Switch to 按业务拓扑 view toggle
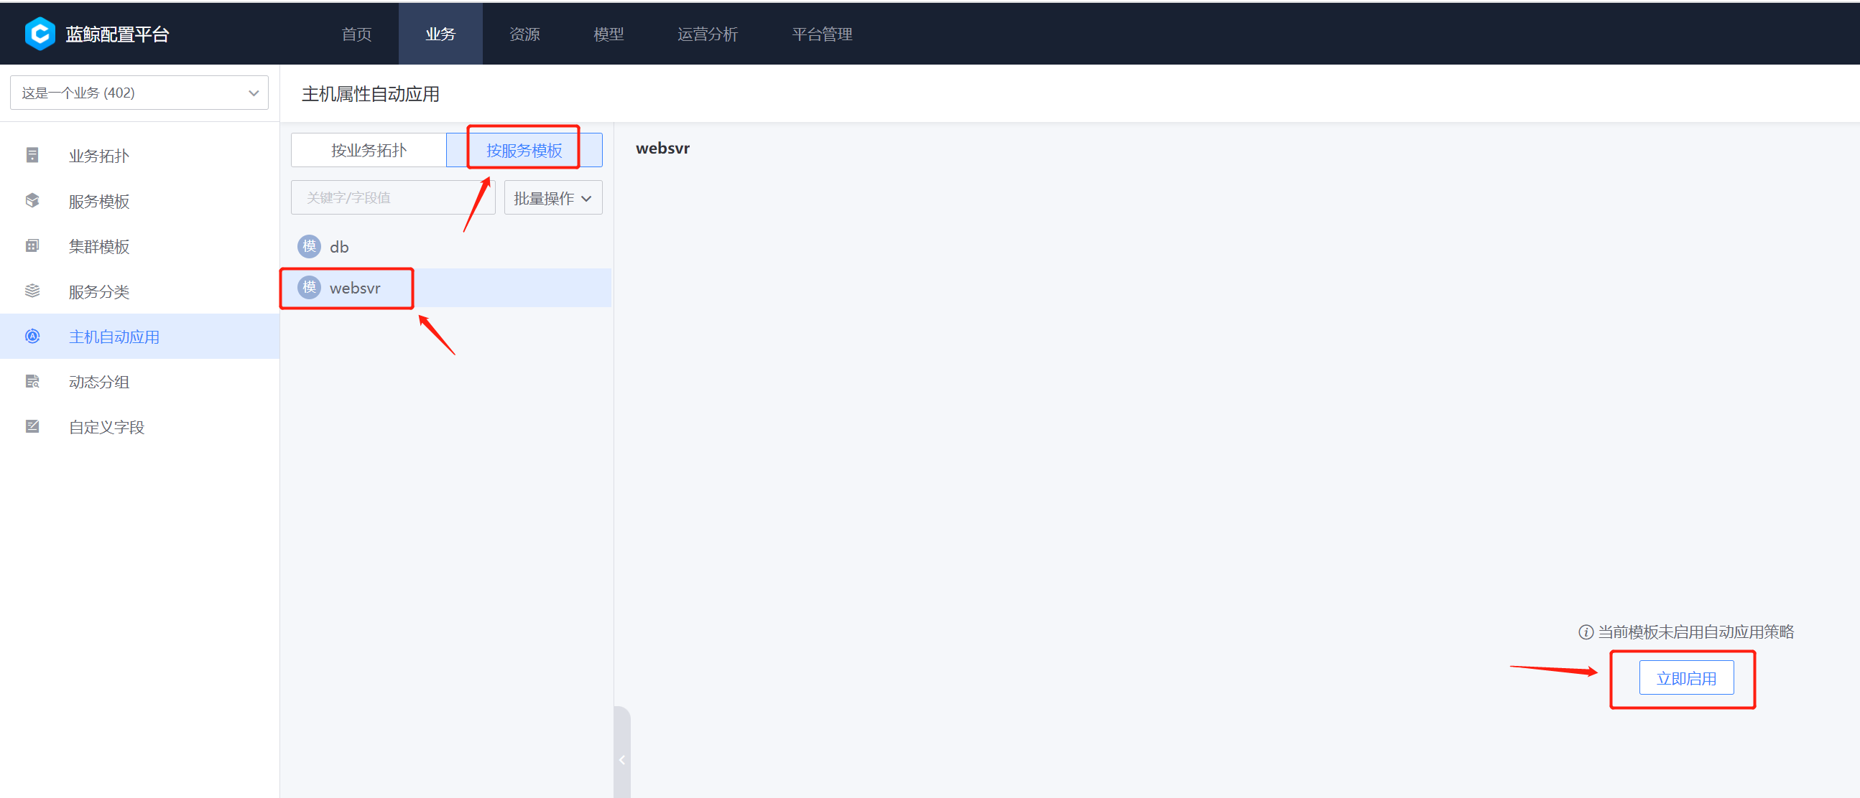 click(x=369, y=150)
